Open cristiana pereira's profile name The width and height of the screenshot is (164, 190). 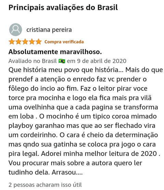coord(49,30)
